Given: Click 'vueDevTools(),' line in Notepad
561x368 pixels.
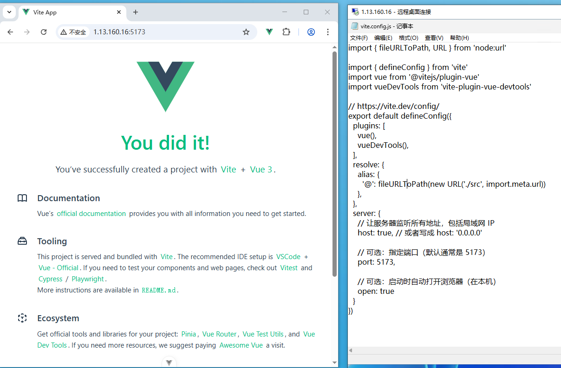Looking at the screenshot, I should point(383,145).
